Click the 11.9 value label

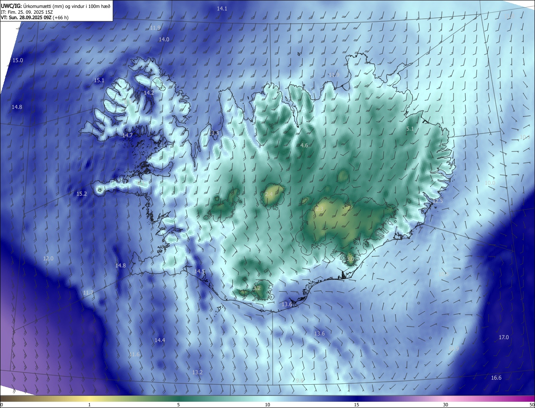155,28
